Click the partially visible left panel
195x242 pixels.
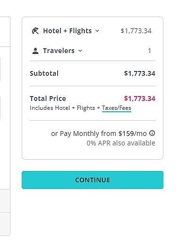tap(5, 126)
